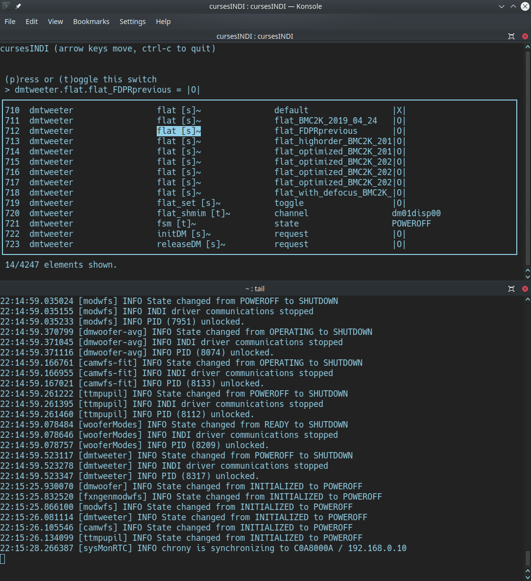Click the pin window icon in title bar
Screen dimensions: 531x581
pyautogui.click(x=18, y=6)
